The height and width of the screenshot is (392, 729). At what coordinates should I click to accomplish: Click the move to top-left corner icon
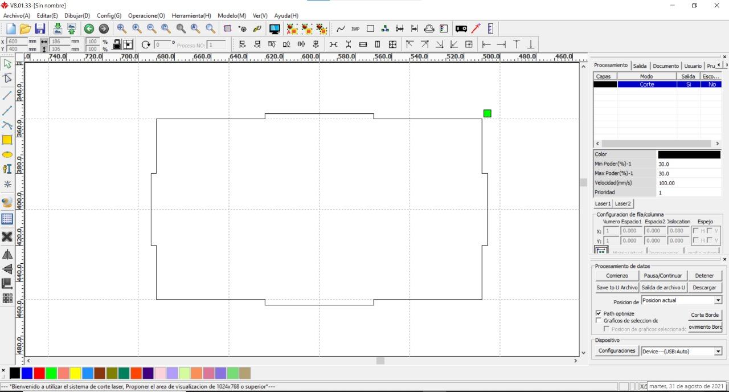[x=409, y=44]
